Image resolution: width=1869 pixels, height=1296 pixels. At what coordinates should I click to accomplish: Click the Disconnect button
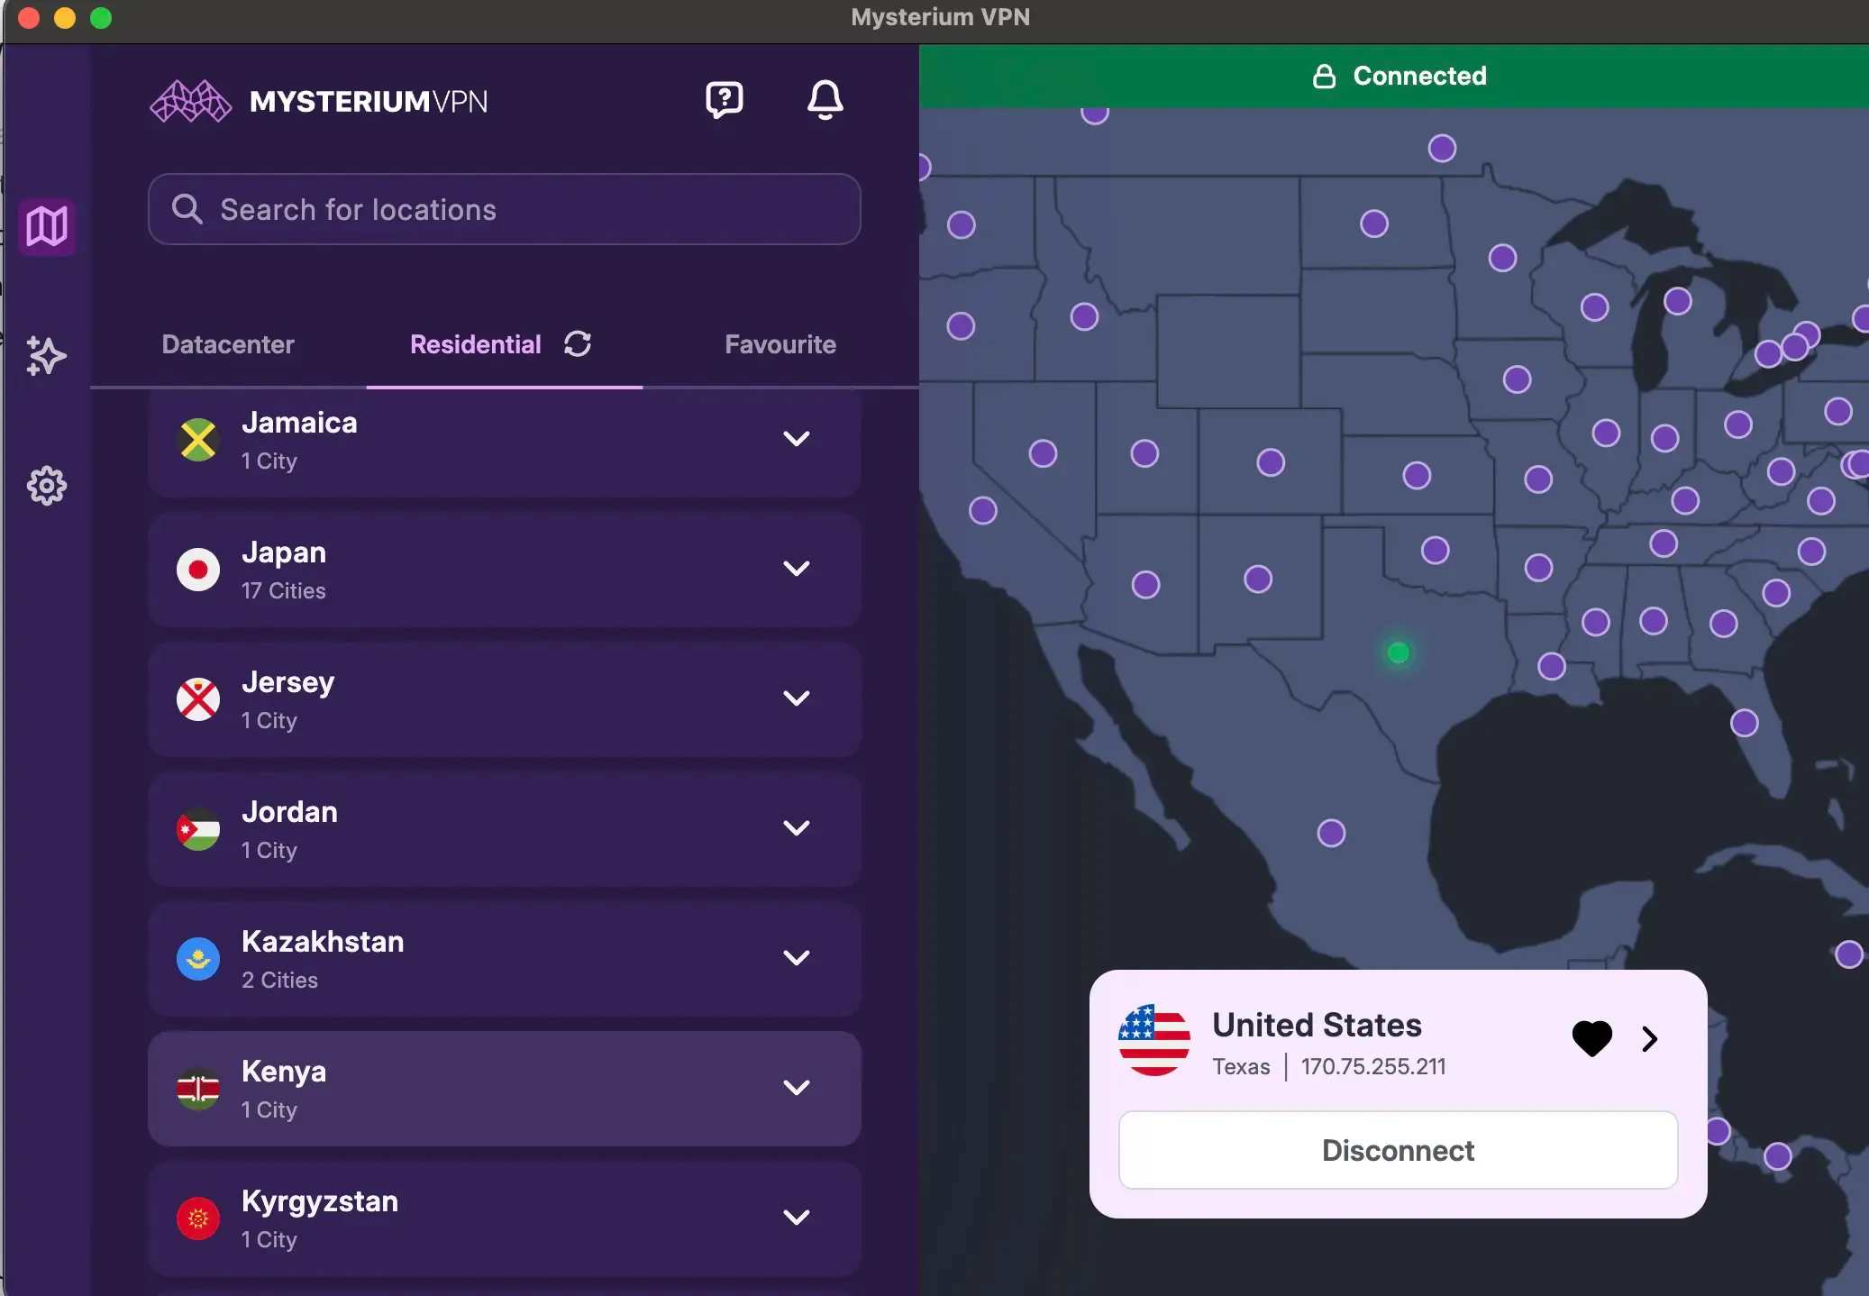(1399, 1150)
